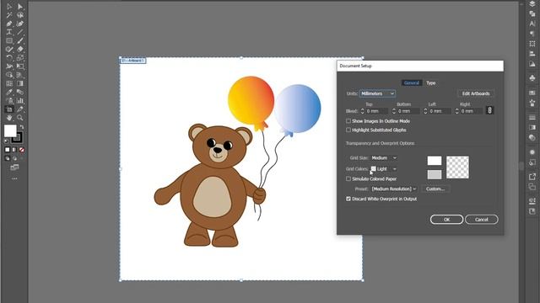The width and height of the screenshot is (540, 303).
Task: Reset default fill and stroke icon
Action: pyautogui.click(x=6, y=141)
